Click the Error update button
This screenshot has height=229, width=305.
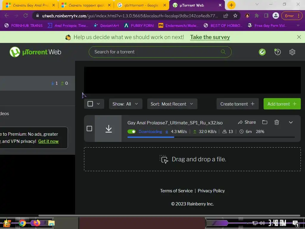pos(291,16)
